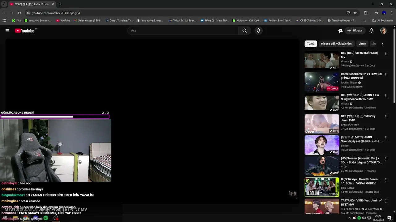This screenshot has height=222, width=396.
Task: View site information icon in address bar
Action: click(28, 13)
